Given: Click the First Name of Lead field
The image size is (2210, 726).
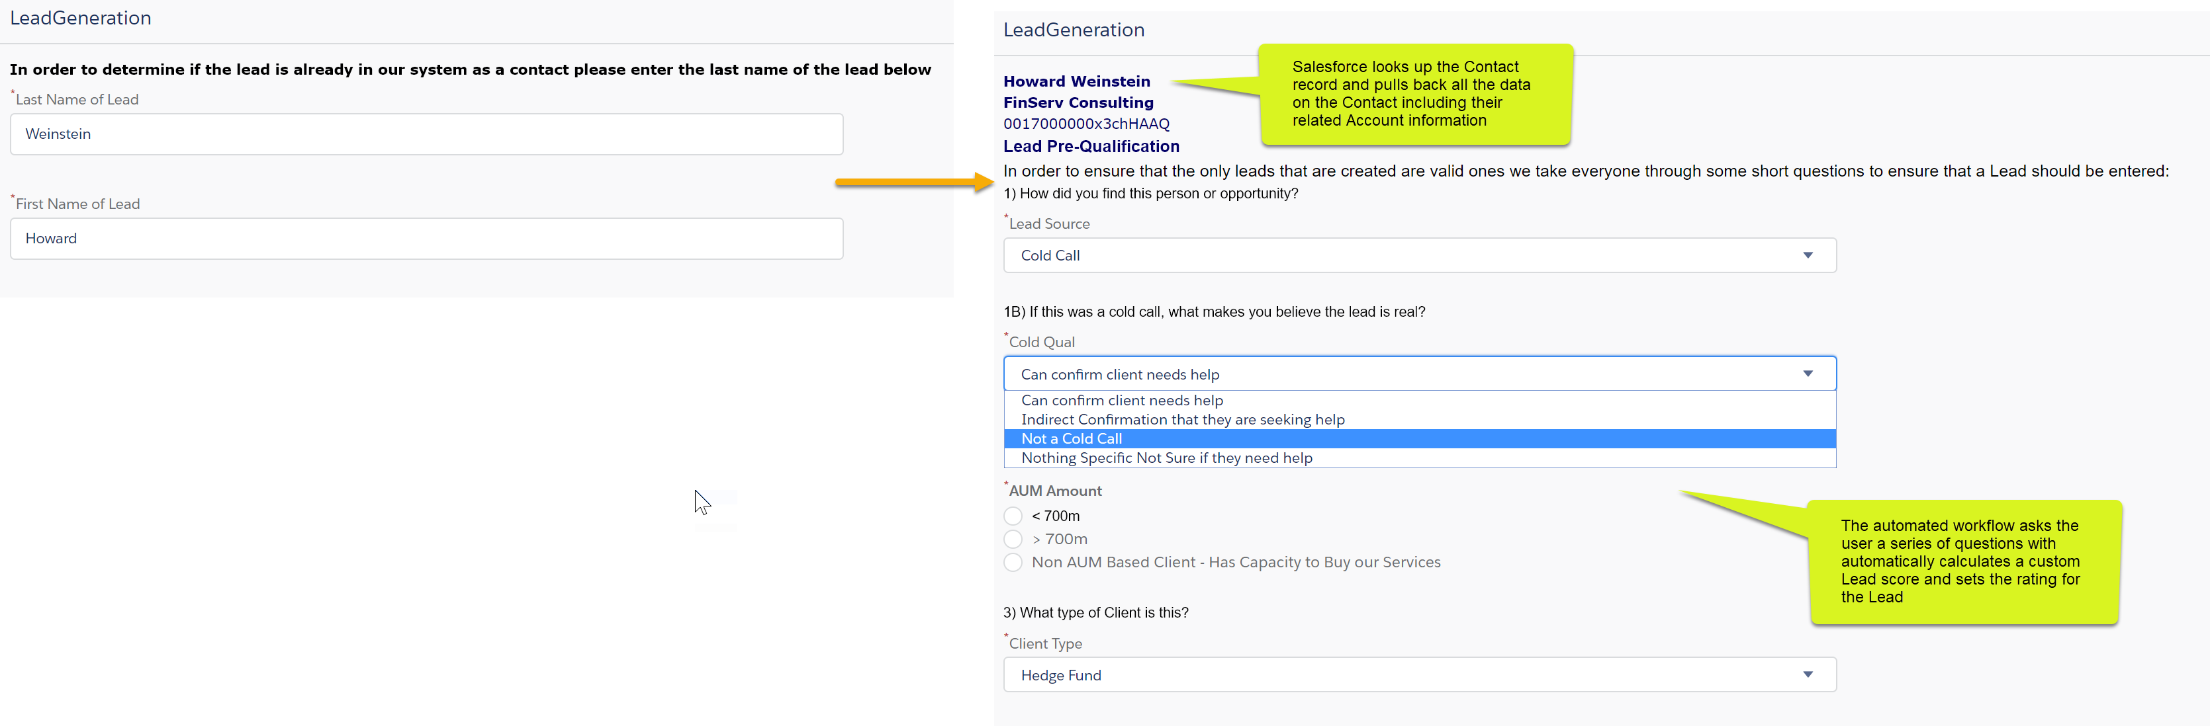Looking at the screenshot, I should (x=426, y=238).
